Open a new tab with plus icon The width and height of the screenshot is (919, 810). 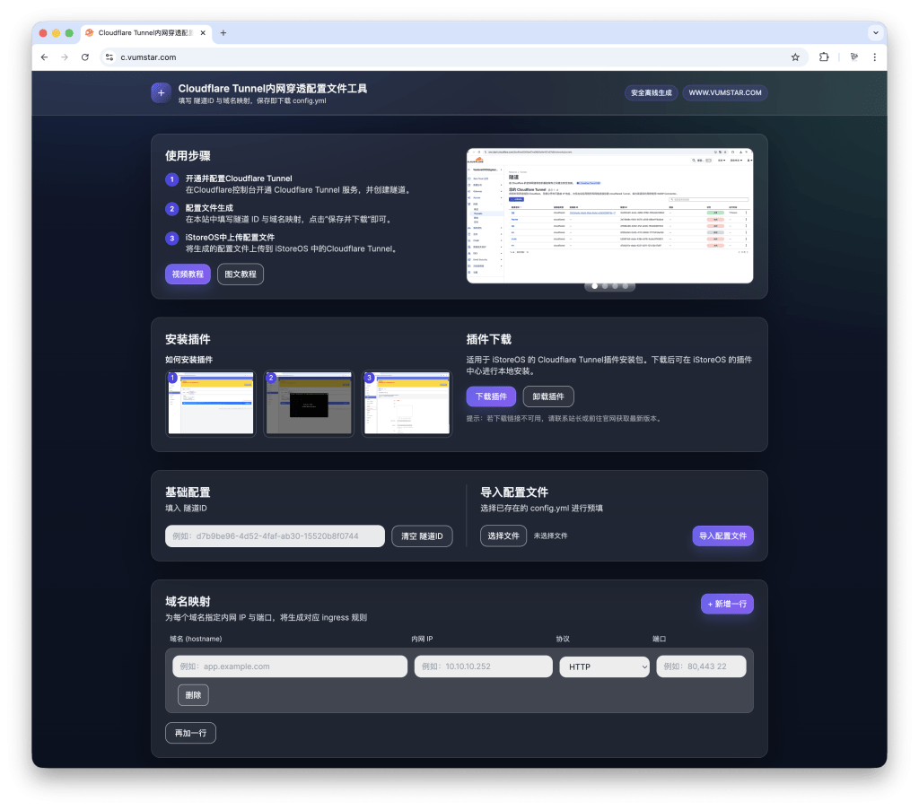[x=223, y=33]
